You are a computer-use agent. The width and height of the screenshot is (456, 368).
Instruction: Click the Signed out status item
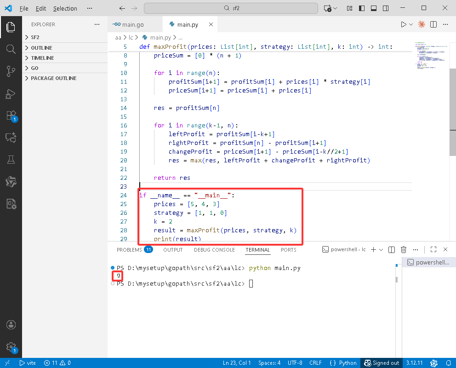tap(382, 363)
